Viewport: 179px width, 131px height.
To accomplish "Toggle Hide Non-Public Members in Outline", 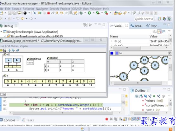I will pyautogui.click(x=154, y=96).
